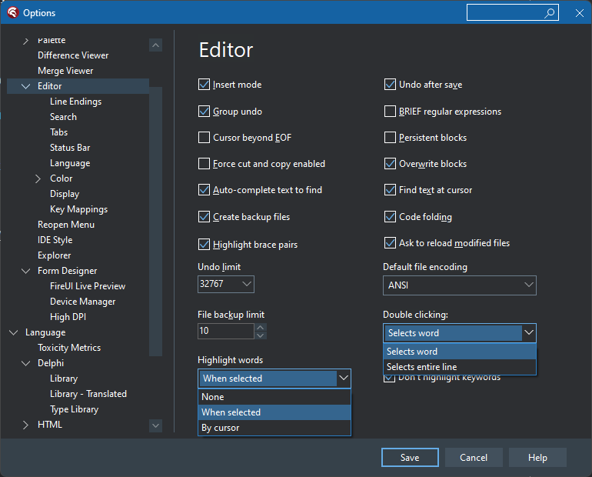Image resolution: width=592 pixels, height=477 pixels.
Task: Open Help for Editor options
Action: pyautogui.click(x=537, y=457)
